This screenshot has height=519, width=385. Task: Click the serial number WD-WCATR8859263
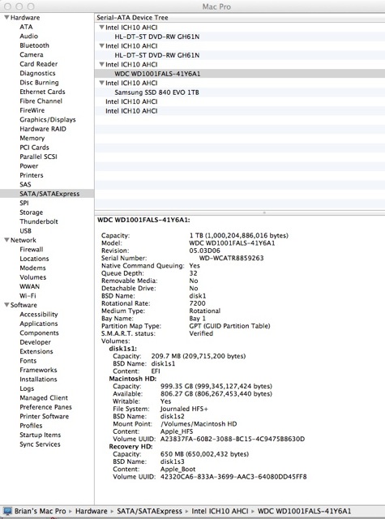pyautogui.click(x=231, y=258)
